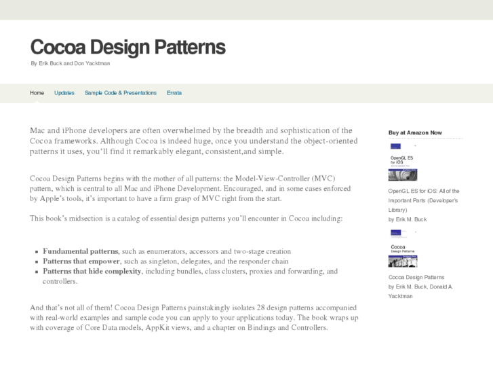
Task: Click the intro paragraph starting 'Mac and iPhone developers'
Action: (191, 141)
